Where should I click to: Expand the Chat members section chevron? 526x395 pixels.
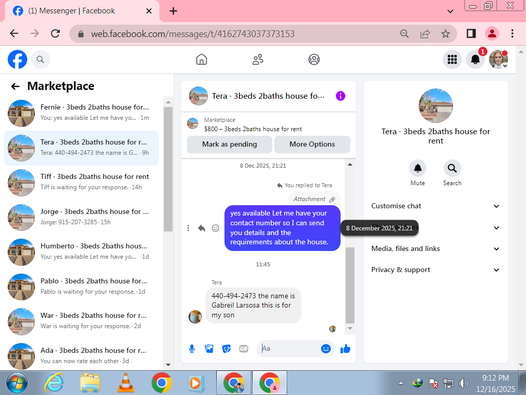pos(497,228)
